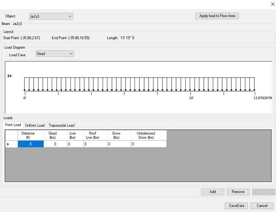The height and width of the screenshot is (212, 276).
Task: Click the 10' tick label on the diagram
Action: pos(191,98)
